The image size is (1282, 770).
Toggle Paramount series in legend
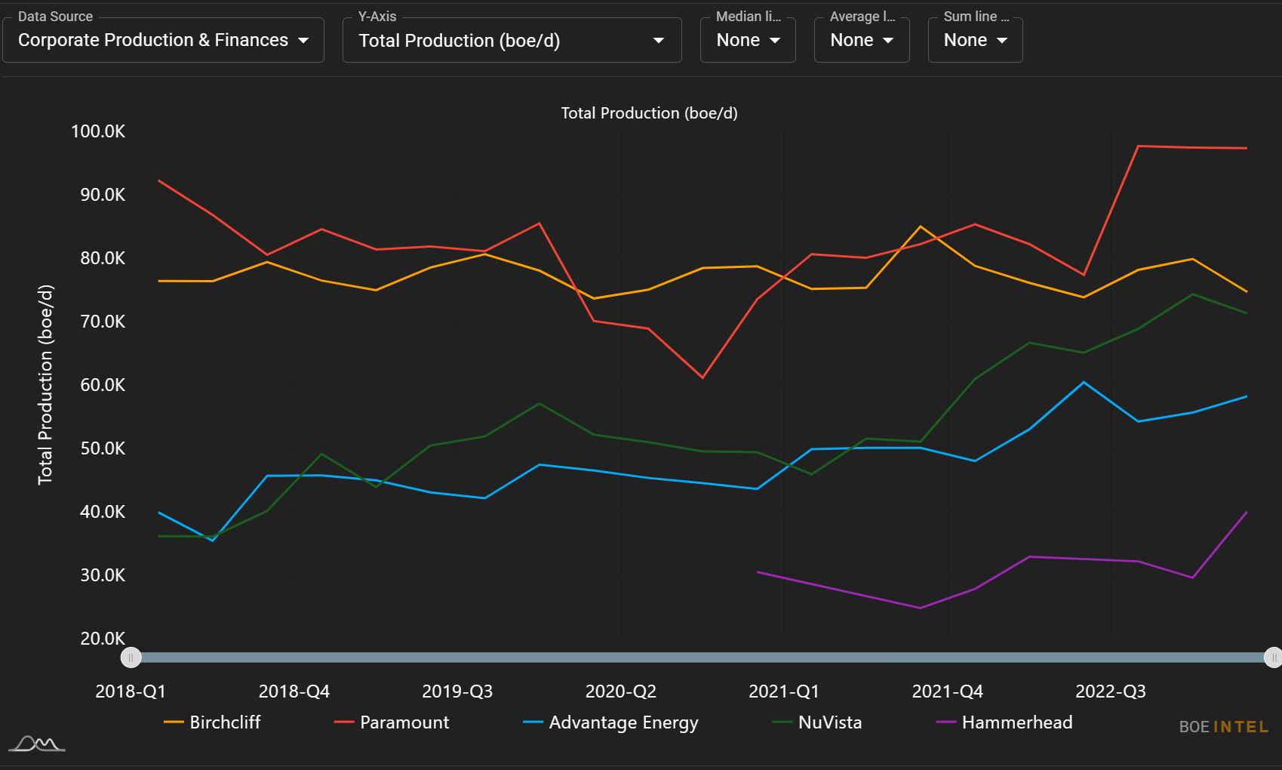pos(392,722)
